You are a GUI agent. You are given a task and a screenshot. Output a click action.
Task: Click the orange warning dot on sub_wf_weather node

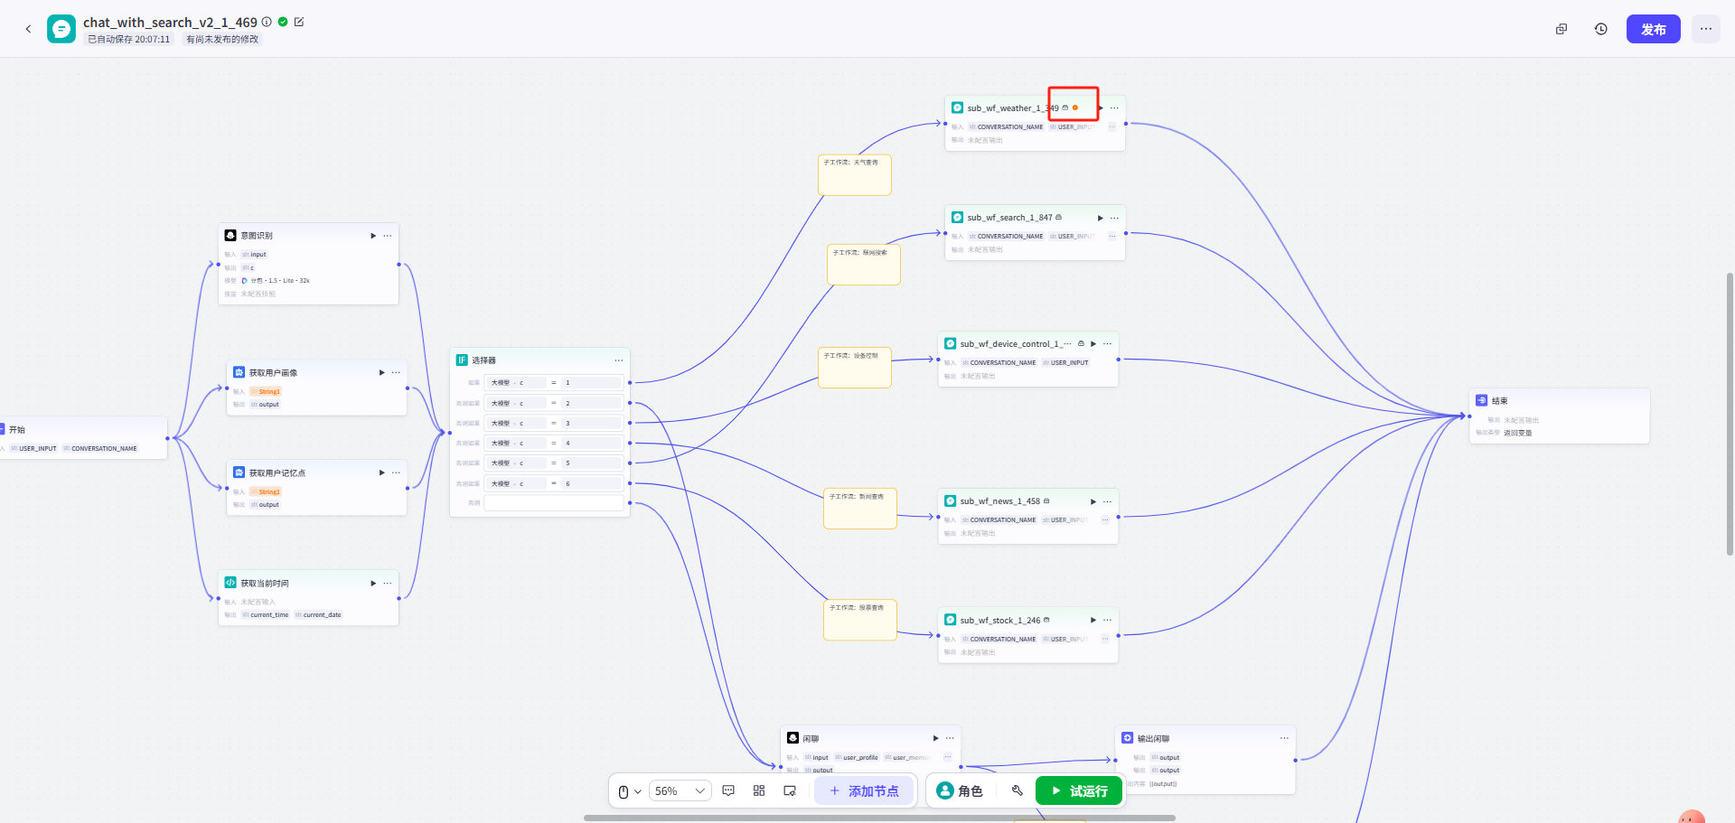[1075, 108]
